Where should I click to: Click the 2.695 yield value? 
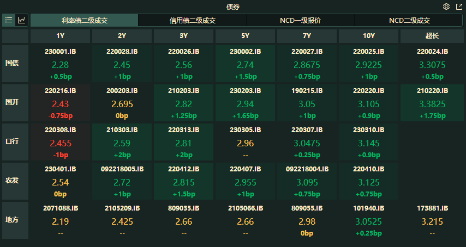click(x=122, y=104)
